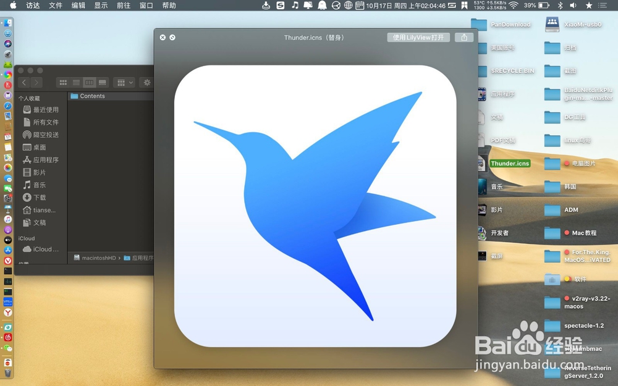Select Mac教程 folder on desktop
The image size is (618, 386).
click(x=570, y=233)
